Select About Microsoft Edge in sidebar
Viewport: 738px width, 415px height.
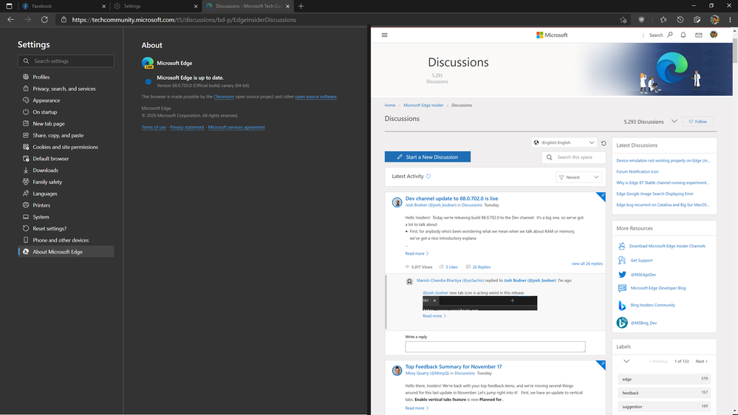[x=66, y=252]
